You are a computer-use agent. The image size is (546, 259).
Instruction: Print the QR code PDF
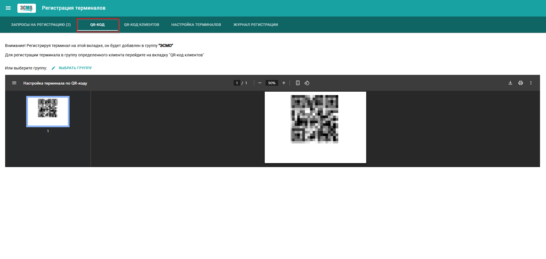click(x=521, y=83)
